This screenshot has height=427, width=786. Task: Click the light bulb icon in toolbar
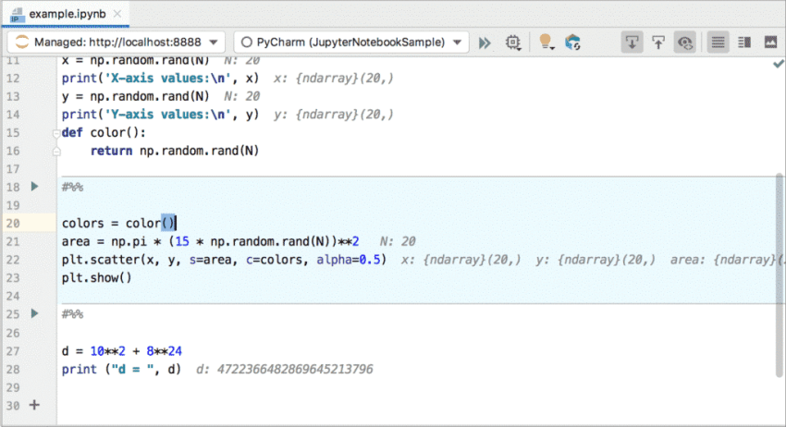[546, 43]
